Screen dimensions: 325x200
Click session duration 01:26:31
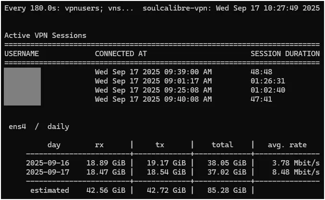(268, 81)
